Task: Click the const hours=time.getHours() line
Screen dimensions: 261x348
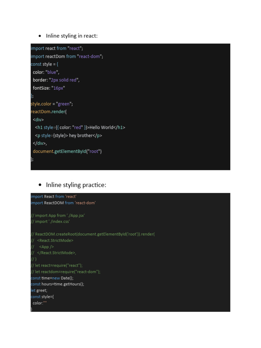Action: point(57,284)
